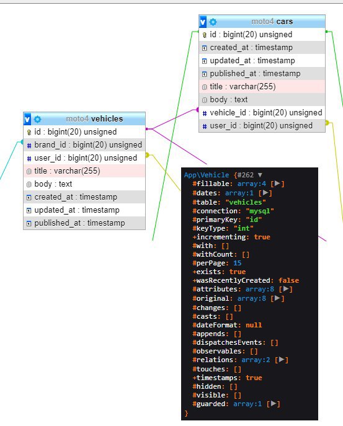The height and width of the screenshot is (426, 343).
Task: Select vehicles 'body : text' column row
Action: click(x=84, y=184)
